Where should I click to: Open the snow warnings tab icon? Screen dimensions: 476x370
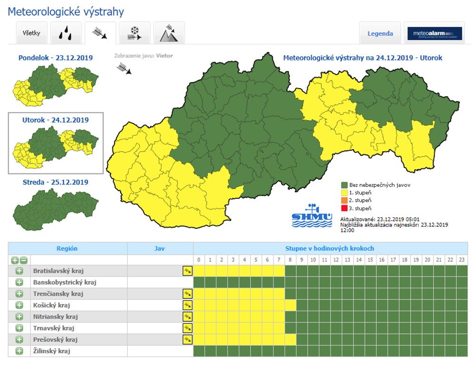pos(134,33)
